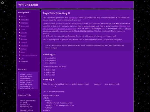Click the first 'Unsorted list' bullet item
Image resolution: width=150 pixels, height=112 pixels.
click(51, 58)
